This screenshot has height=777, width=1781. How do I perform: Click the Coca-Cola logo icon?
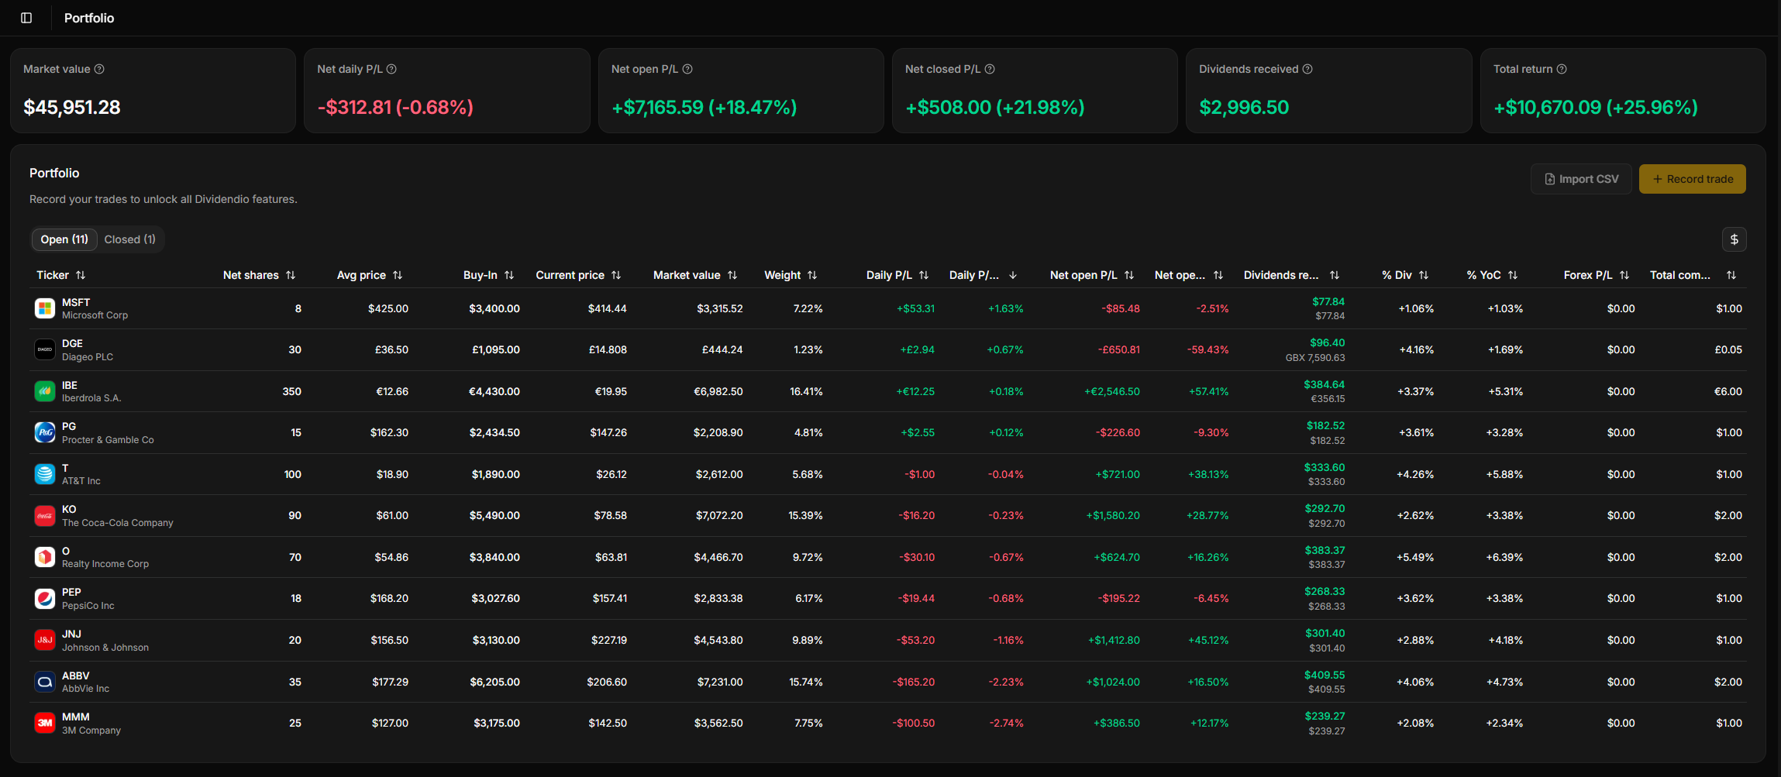[x=45, y=515]
